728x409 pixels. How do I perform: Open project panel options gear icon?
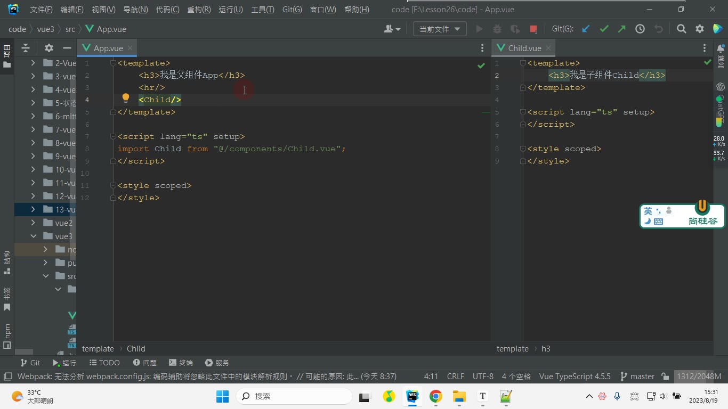[x=49, y=48]
